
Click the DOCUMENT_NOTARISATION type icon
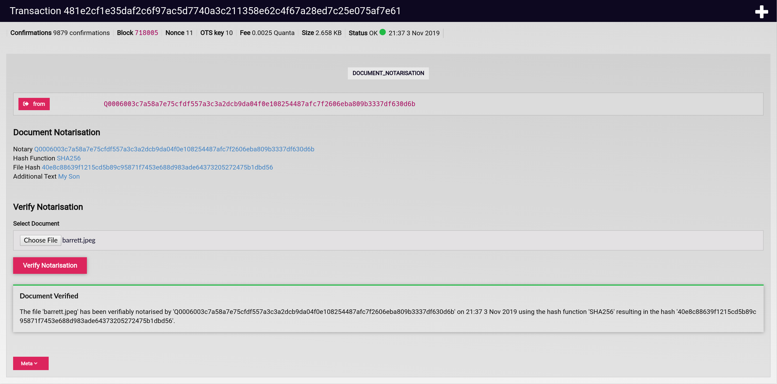(x=388, y=73)
